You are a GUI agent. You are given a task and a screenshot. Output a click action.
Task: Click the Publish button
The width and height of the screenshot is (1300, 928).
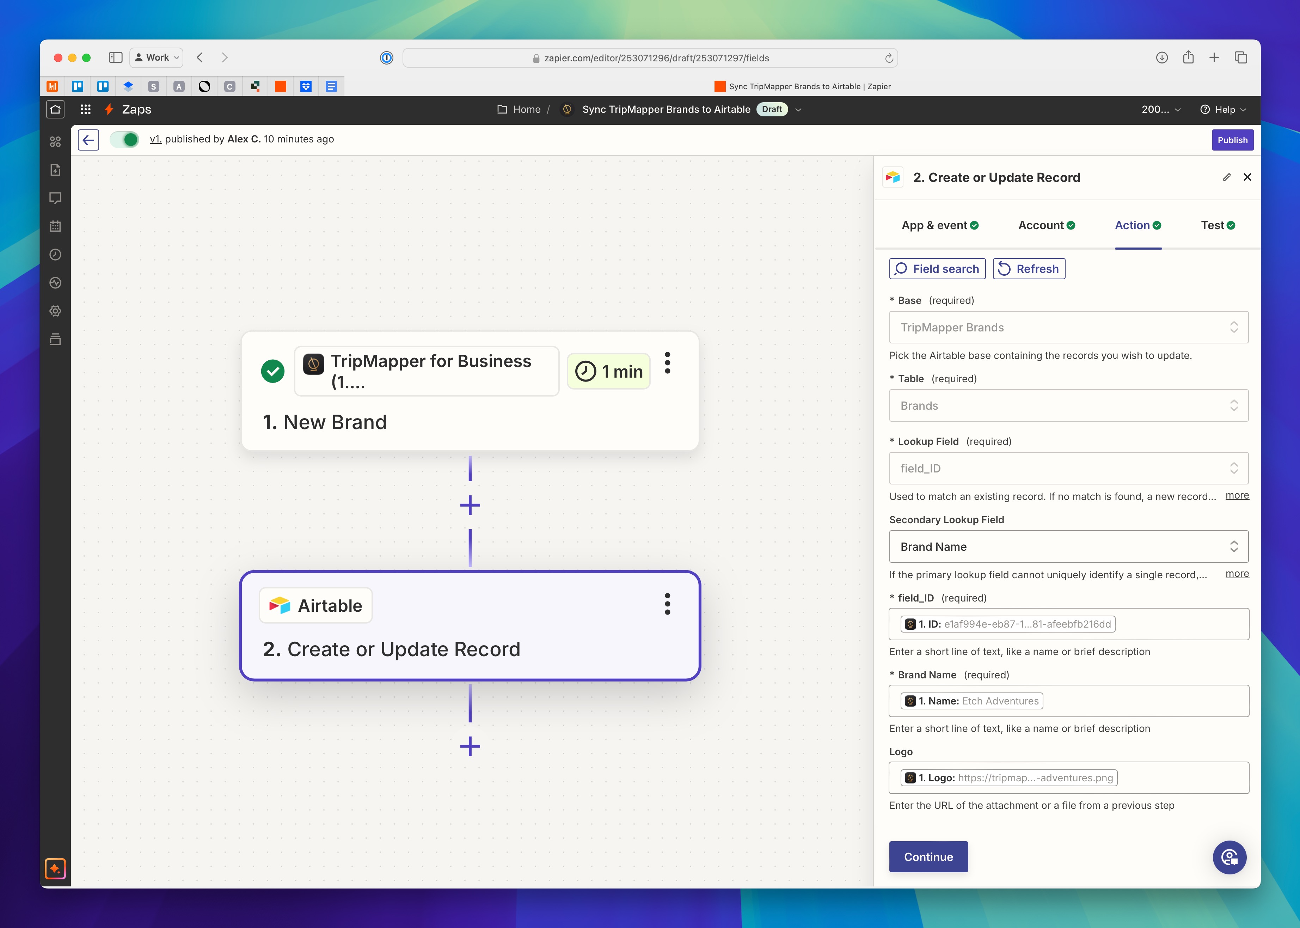click(x=1232, y=140)
